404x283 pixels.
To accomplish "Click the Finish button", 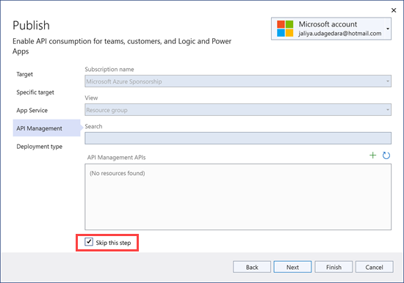I will coord(333,267).
